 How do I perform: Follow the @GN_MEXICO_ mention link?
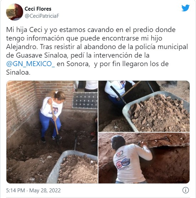(31, 64)
